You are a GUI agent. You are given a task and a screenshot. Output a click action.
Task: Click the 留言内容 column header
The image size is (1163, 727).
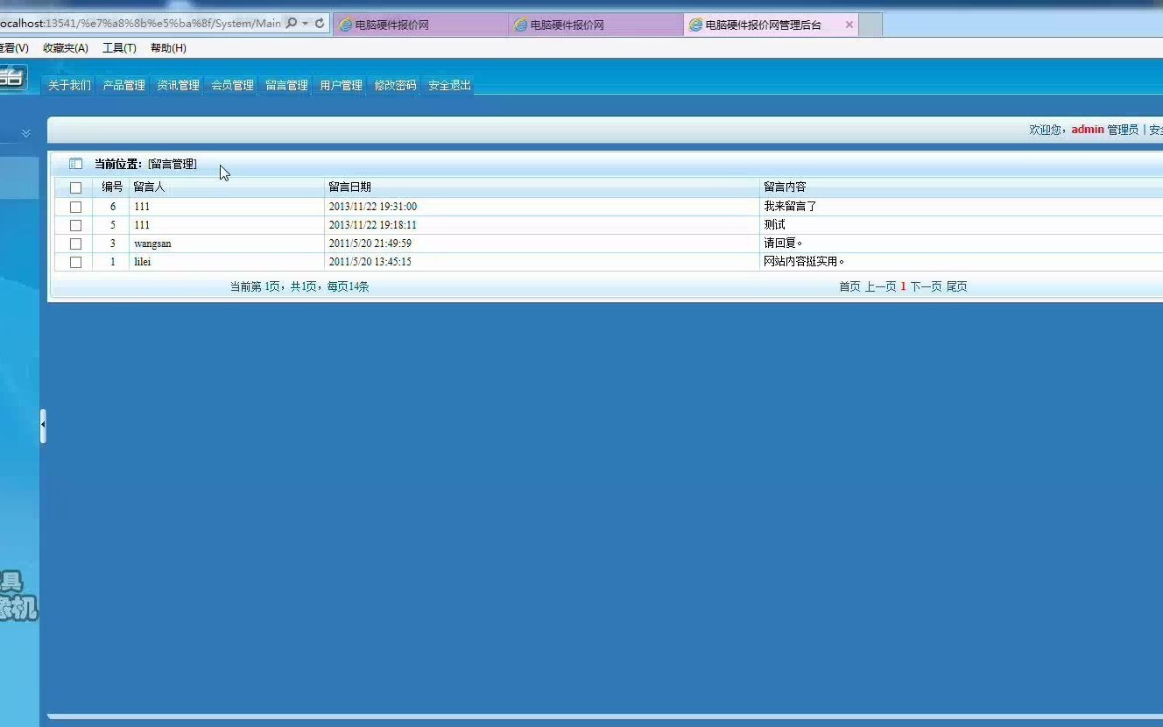(785, 187)
